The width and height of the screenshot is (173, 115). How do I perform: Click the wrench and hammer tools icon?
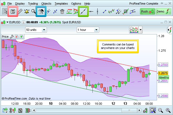pos(41,11)
